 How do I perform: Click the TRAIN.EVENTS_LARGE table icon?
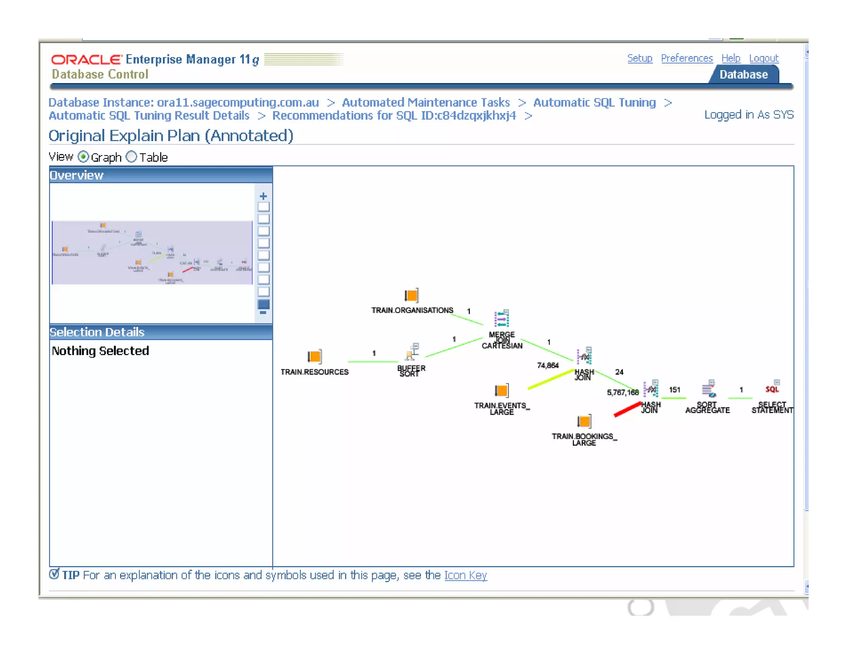click(x=501, y=390)
